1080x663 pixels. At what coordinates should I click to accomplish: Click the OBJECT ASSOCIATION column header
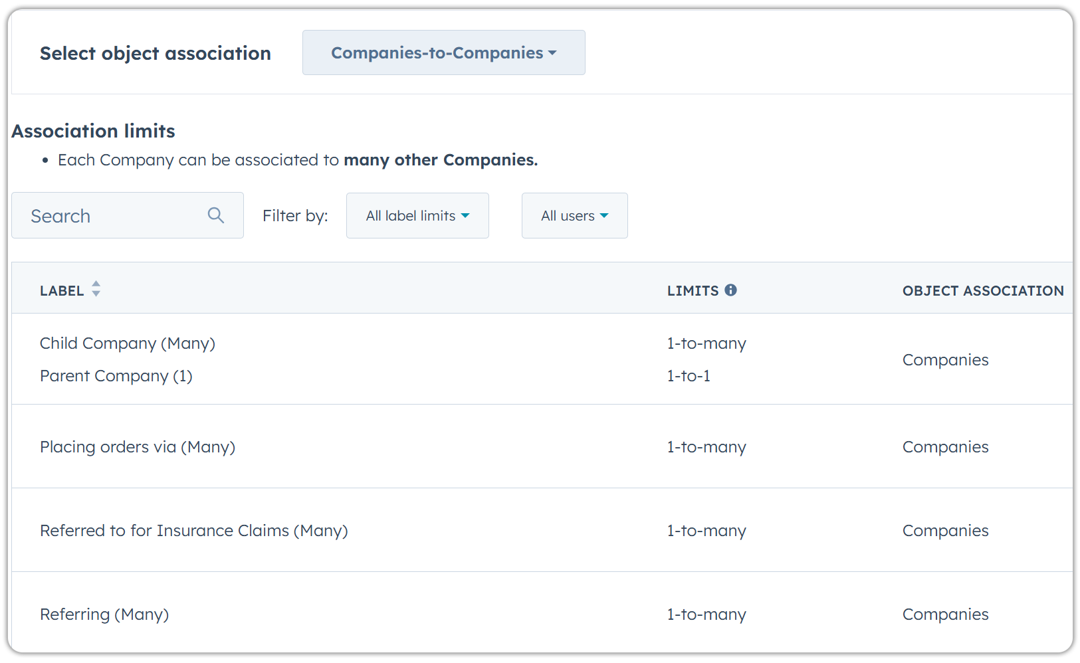(982, 290)
